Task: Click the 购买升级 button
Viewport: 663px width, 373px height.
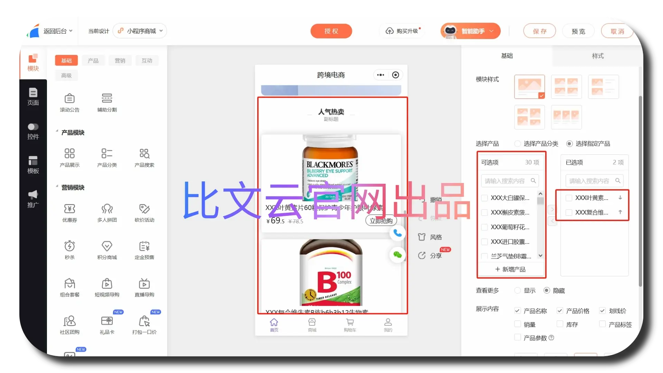Action: coord(403,31)
